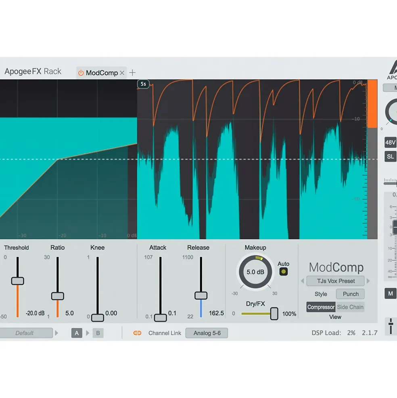Image resolution: width=397 pixels, height=398 pixels.
Task: Select the A comparison state
Action: pos(77,333)
